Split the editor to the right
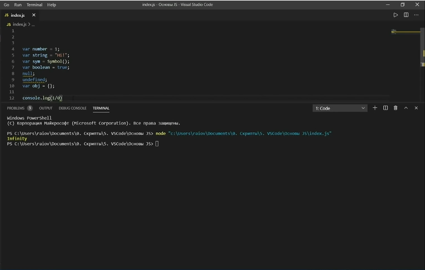This screenshot has height=270, width=425. point(406,15)
